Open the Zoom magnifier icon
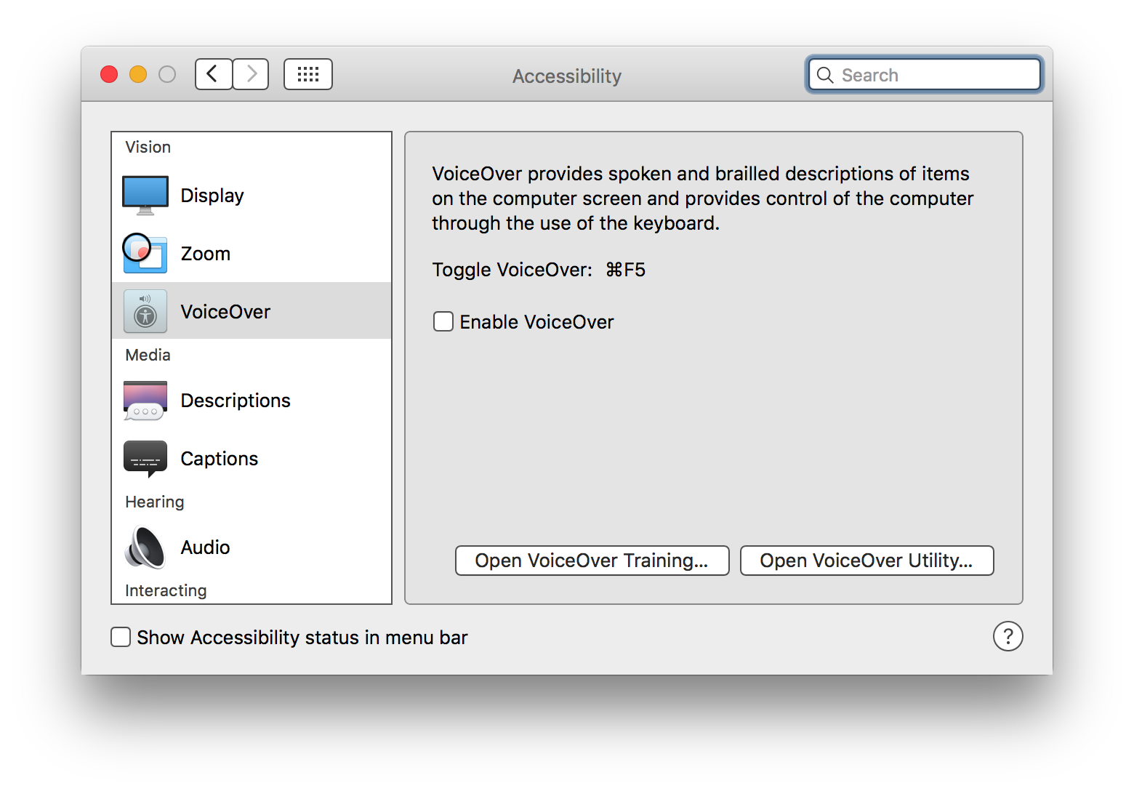This screenshot has width=1134, height=791. [x=145, y=253]
